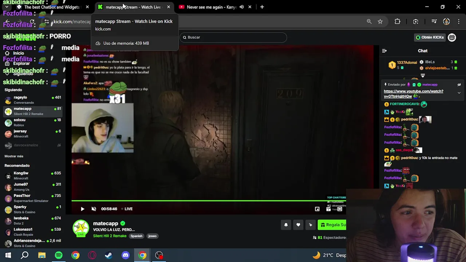Open the mini player icon

pyautogui.click(x=317, y=209)
